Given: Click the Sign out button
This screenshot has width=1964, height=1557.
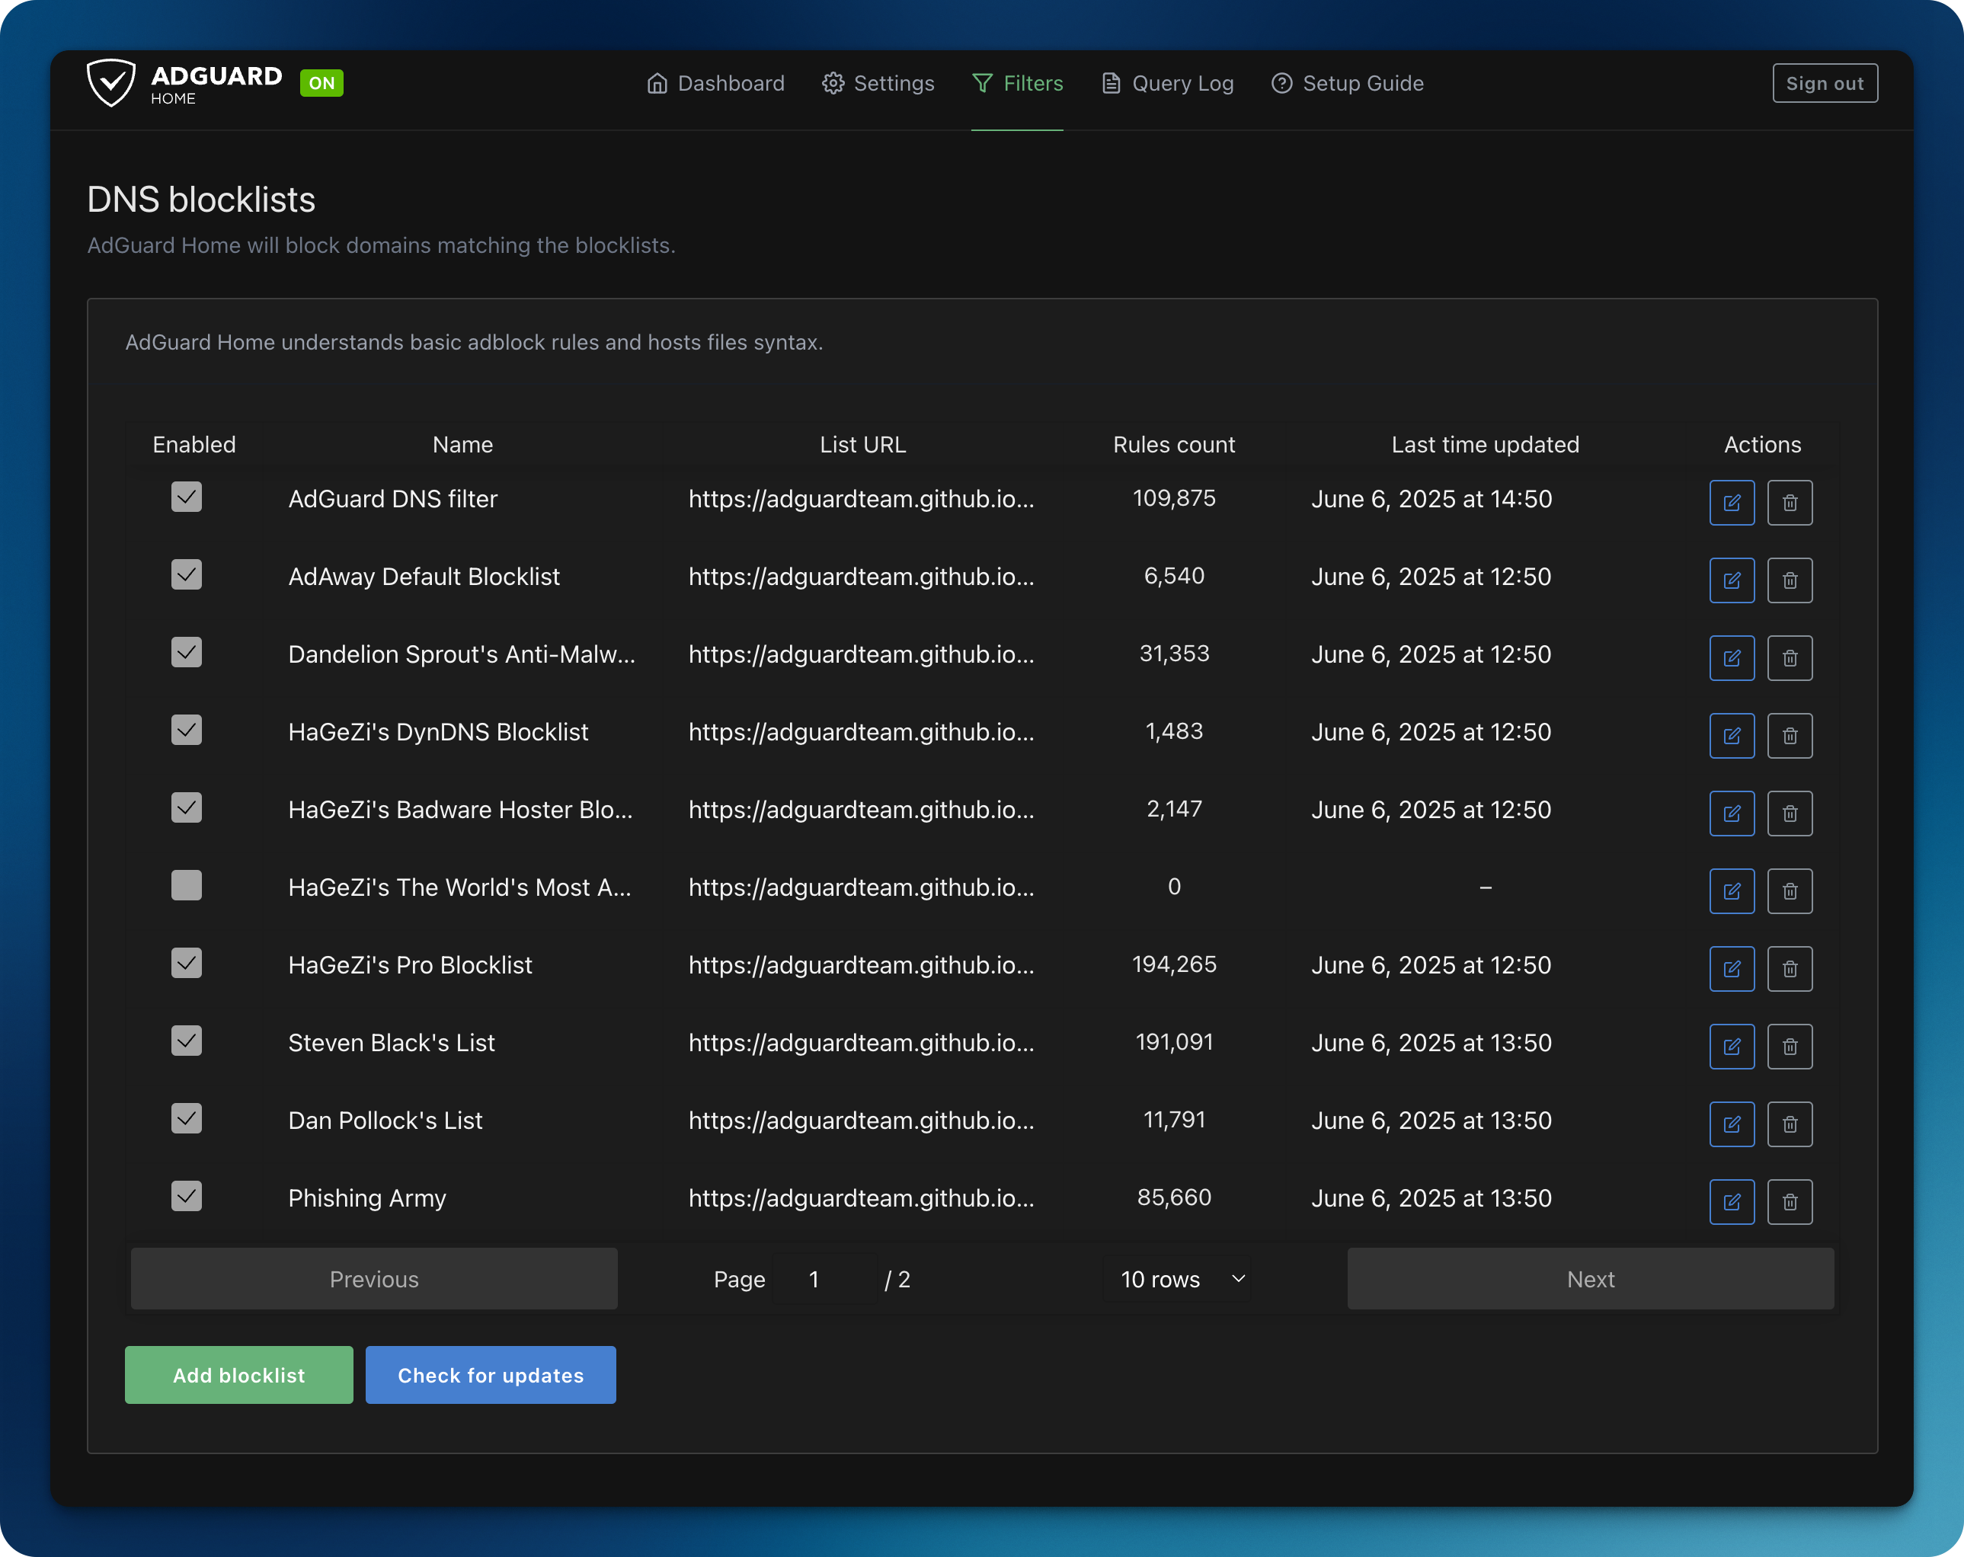Looking at the screenshot, I should point(1825,83).
